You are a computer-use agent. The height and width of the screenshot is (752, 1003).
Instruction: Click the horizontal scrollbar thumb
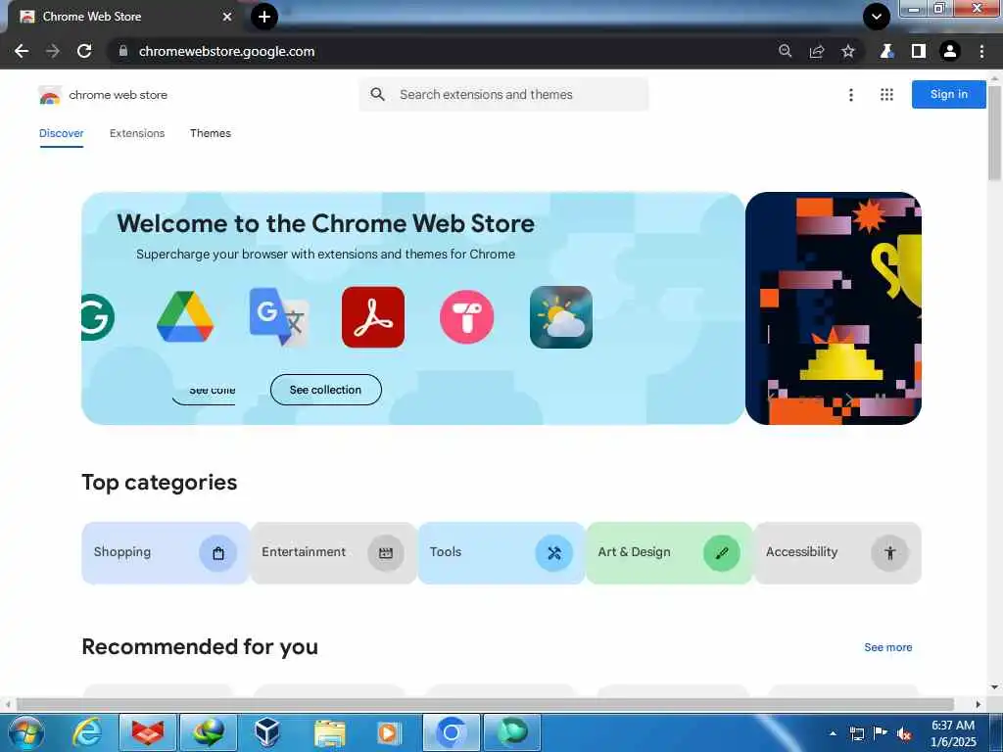tap(484, 704)
